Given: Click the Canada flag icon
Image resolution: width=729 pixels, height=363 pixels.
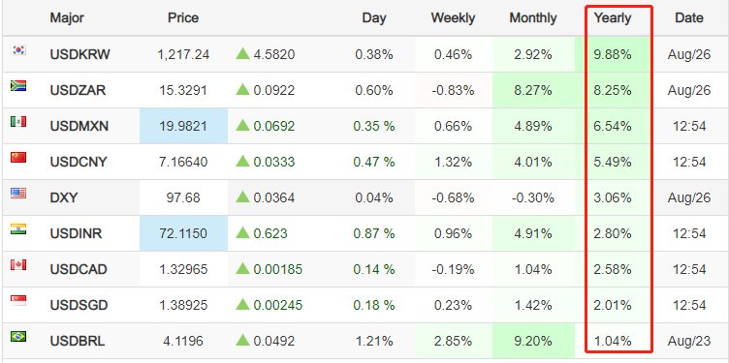Looking at the screenshot, I should point(18,265).
